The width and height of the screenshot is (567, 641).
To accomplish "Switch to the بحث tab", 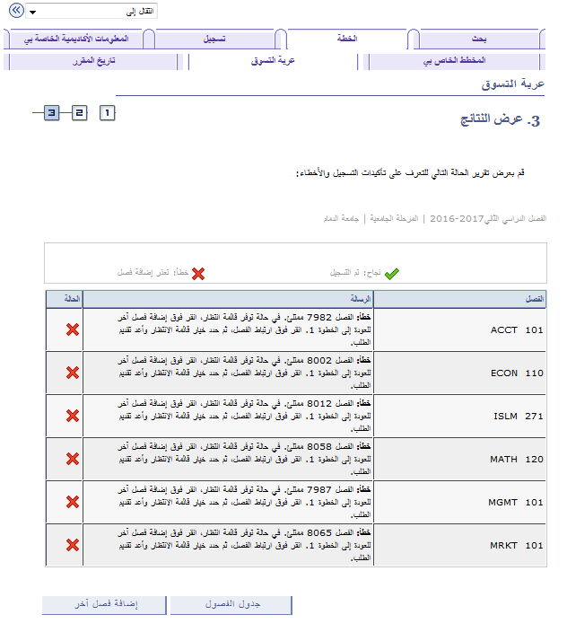I will [479, 40].
